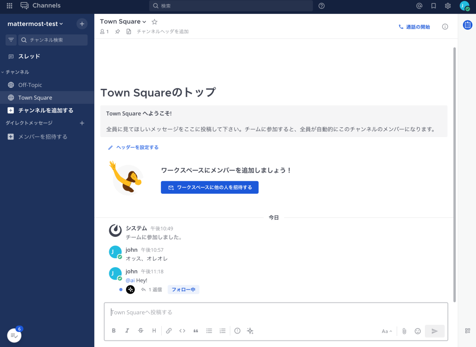Click the Bold formatting icon
This screenshot has width=476, height=347.
coord(114,331)
